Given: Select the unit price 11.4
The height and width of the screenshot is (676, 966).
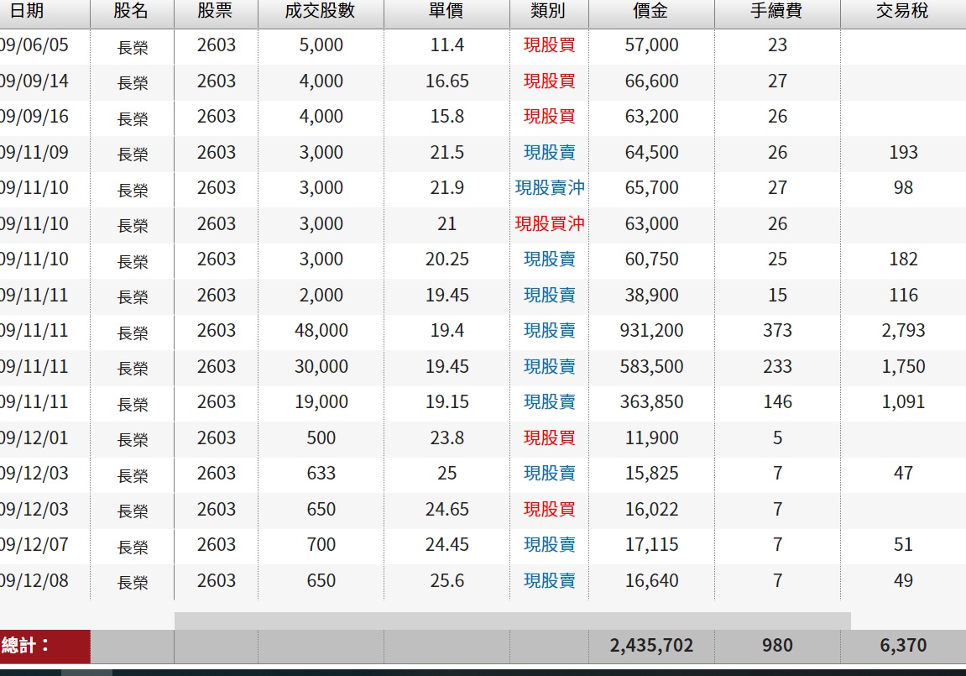Looking at the screenshot, I should coord(447,45).
